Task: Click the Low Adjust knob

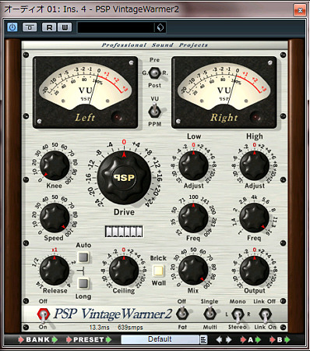Action: pyautogui.click(x=193, y=165)
